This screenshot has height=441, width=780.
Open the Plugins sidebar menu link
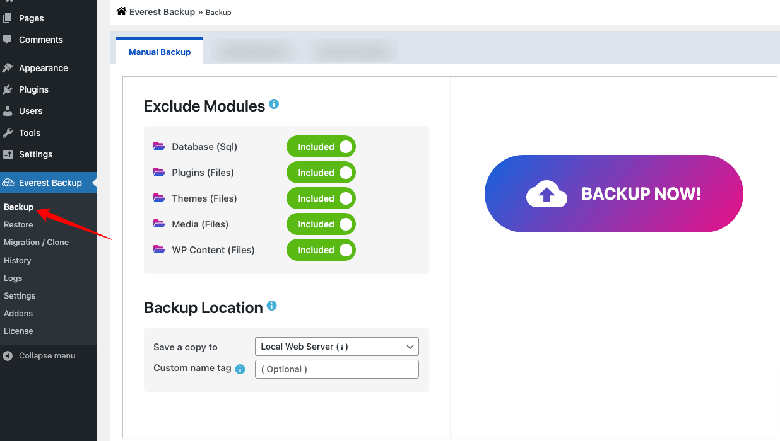click(x=33, y=89)
